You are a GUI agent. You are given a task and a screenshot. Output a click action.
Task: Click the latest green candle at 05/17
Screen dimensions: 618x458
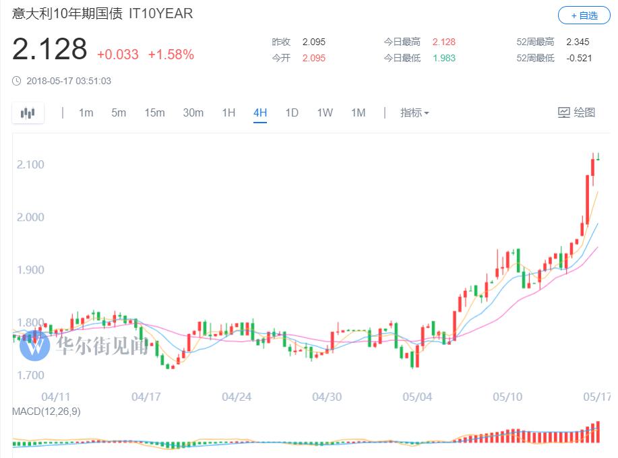click(598, 158)
